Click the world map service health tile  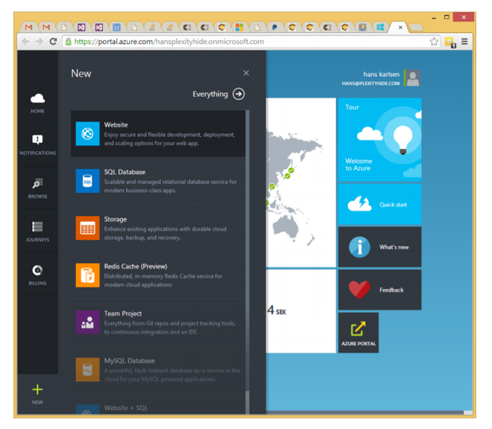pos(301,183)
